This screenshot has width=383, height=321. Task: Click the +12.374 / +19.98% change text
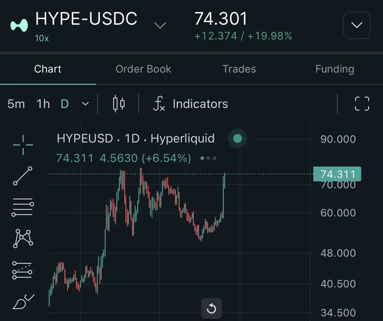click(243, 36)
